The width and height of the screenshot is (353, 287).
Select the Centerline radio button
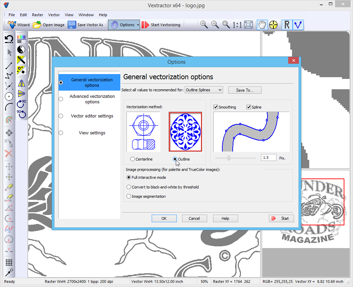(x=133, y=159)
